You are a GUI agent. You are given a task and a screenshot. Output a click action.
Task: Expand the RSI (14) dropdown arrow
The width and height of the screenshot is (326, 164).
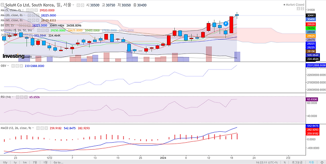(x=13, y=97)
